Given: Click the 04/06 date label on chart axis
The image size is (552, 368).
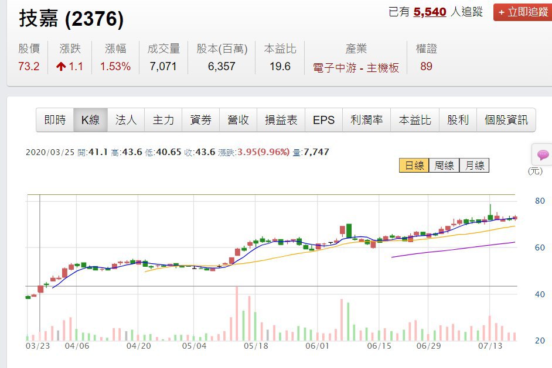Looking at the screenshot, I should pos(77,346).
